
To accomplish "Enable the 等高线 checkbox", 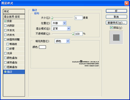I will (x=8, y=44).
